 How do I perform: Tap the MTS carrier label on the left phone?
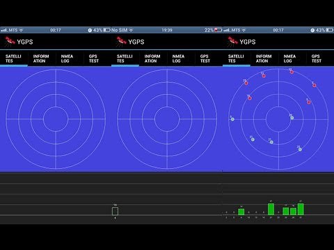coord(13,30)
